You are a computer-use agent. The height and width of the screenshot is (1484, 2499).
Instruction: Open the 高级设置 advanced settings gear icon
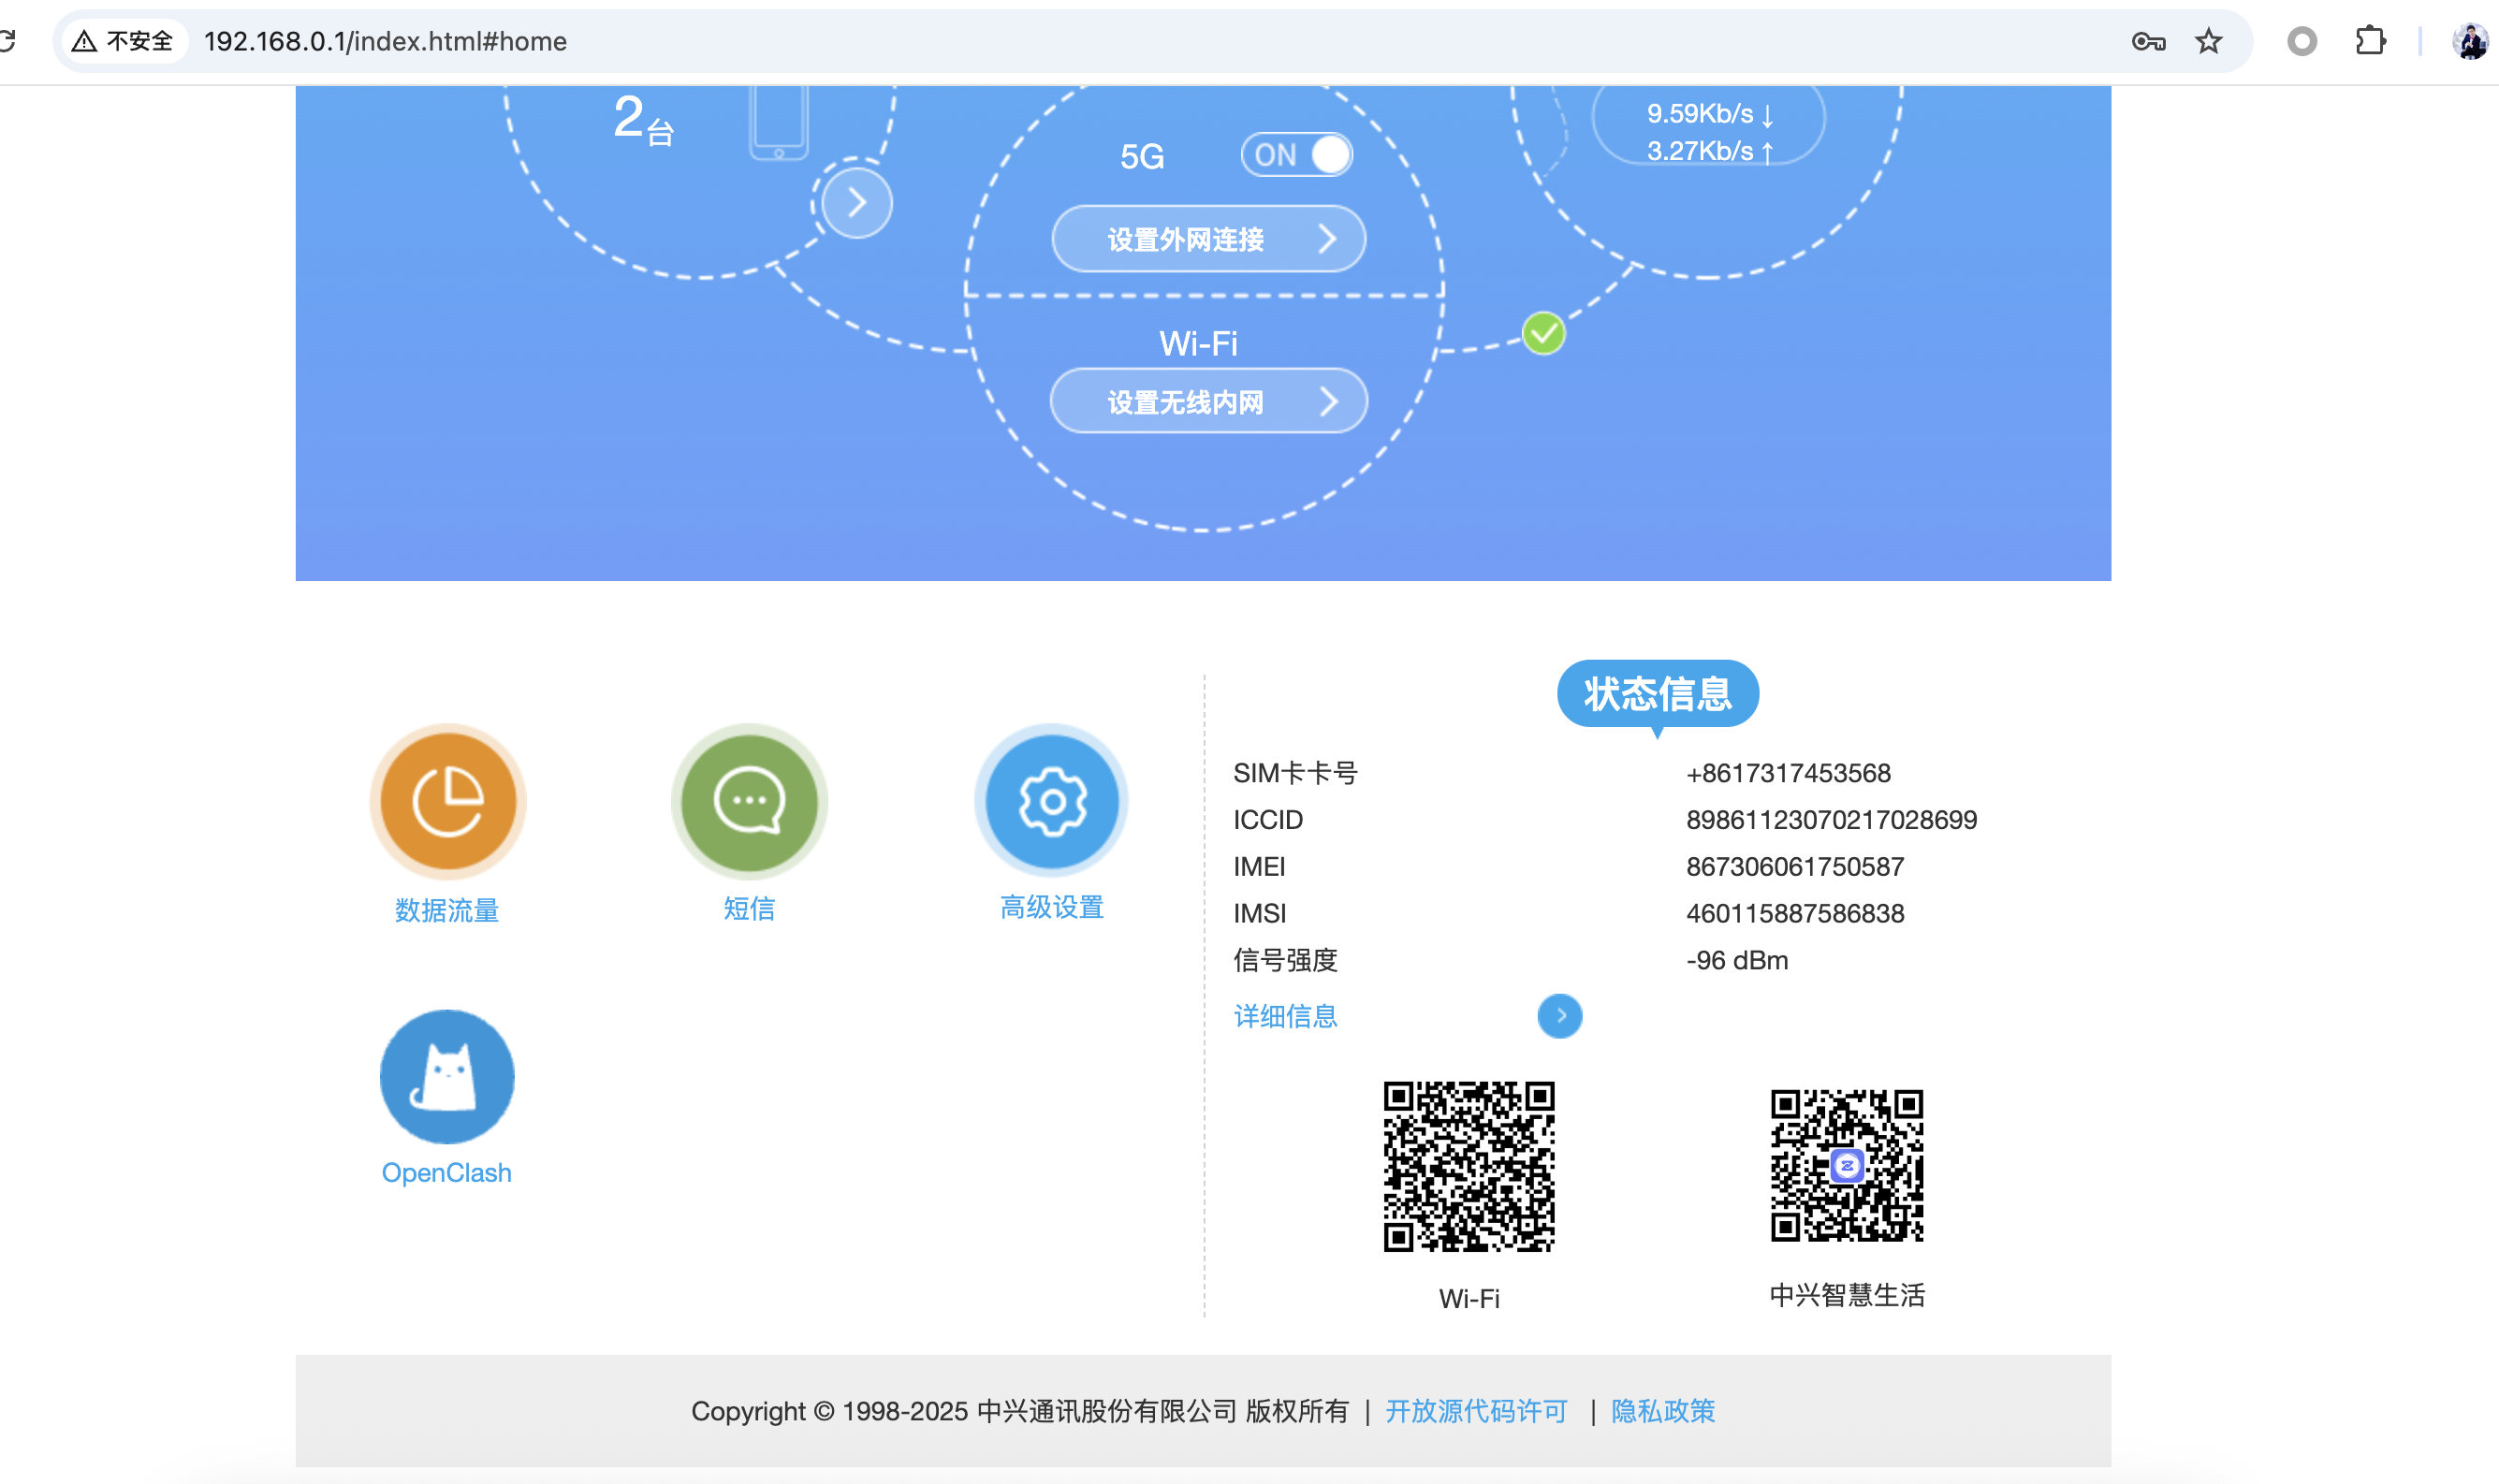click(1051, 801)
